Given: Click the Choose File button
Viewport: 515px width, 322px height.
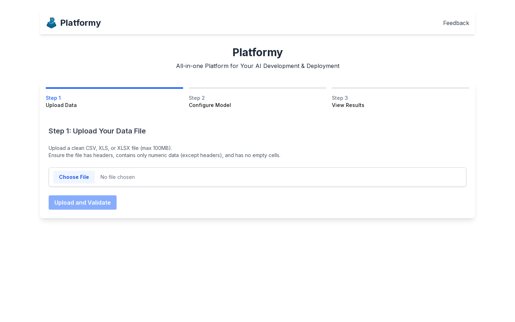Looking at the screenshot, I should click(74, 177).
